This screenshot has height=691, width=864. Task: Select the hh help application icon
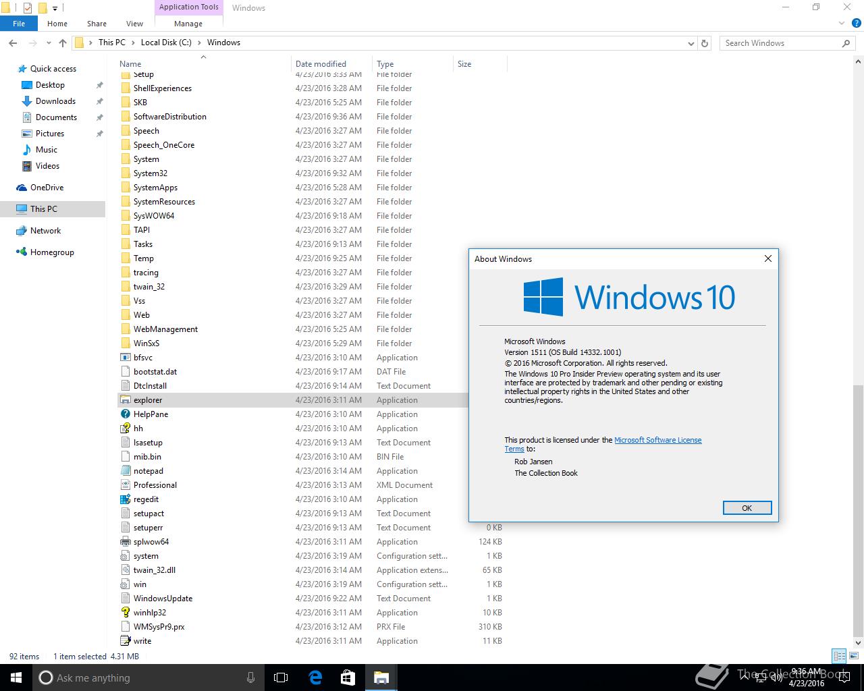pos(125,429)
